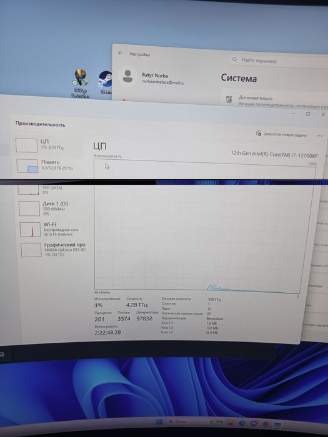Image resolution: width=328 pixels, height=437 pixels.
Task: Click the Диск 1 (D:) mini graph thumbnail
Action: (x=29, y=209)
